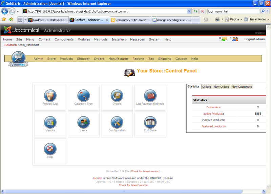Open VirtueMart Shipping menu
Image resolution: width=271 pixels, height=194 pixels.
(165, 59)
